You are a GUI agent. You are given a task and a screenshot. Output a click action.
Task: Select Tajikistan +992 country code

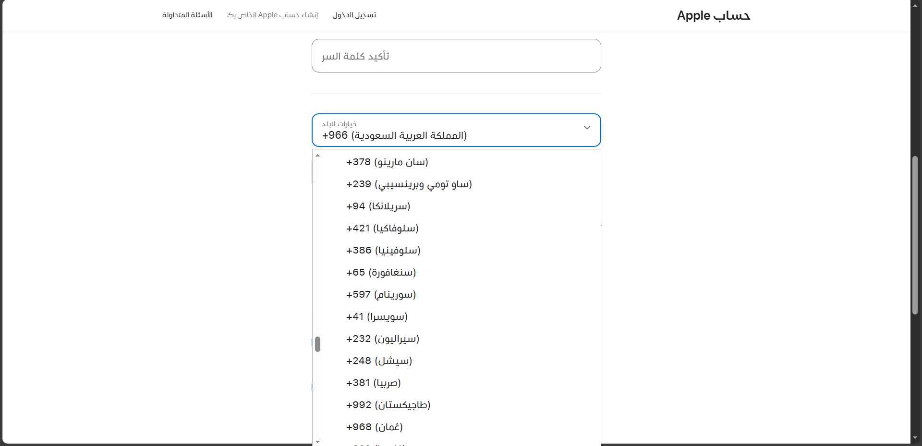point(388,405)
